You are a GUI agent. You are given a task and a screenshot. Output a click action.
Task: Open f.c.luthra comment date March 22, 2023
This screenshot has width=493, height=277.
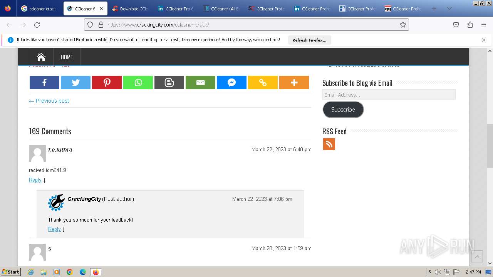click(282, 149)
